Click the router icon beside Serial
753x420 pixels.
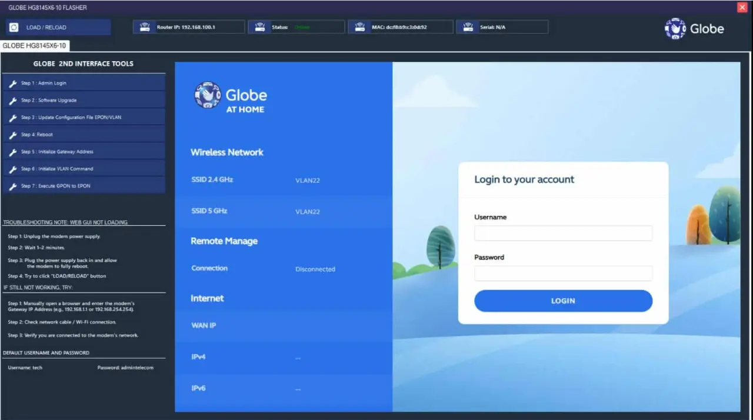click(x=468, y=27)
